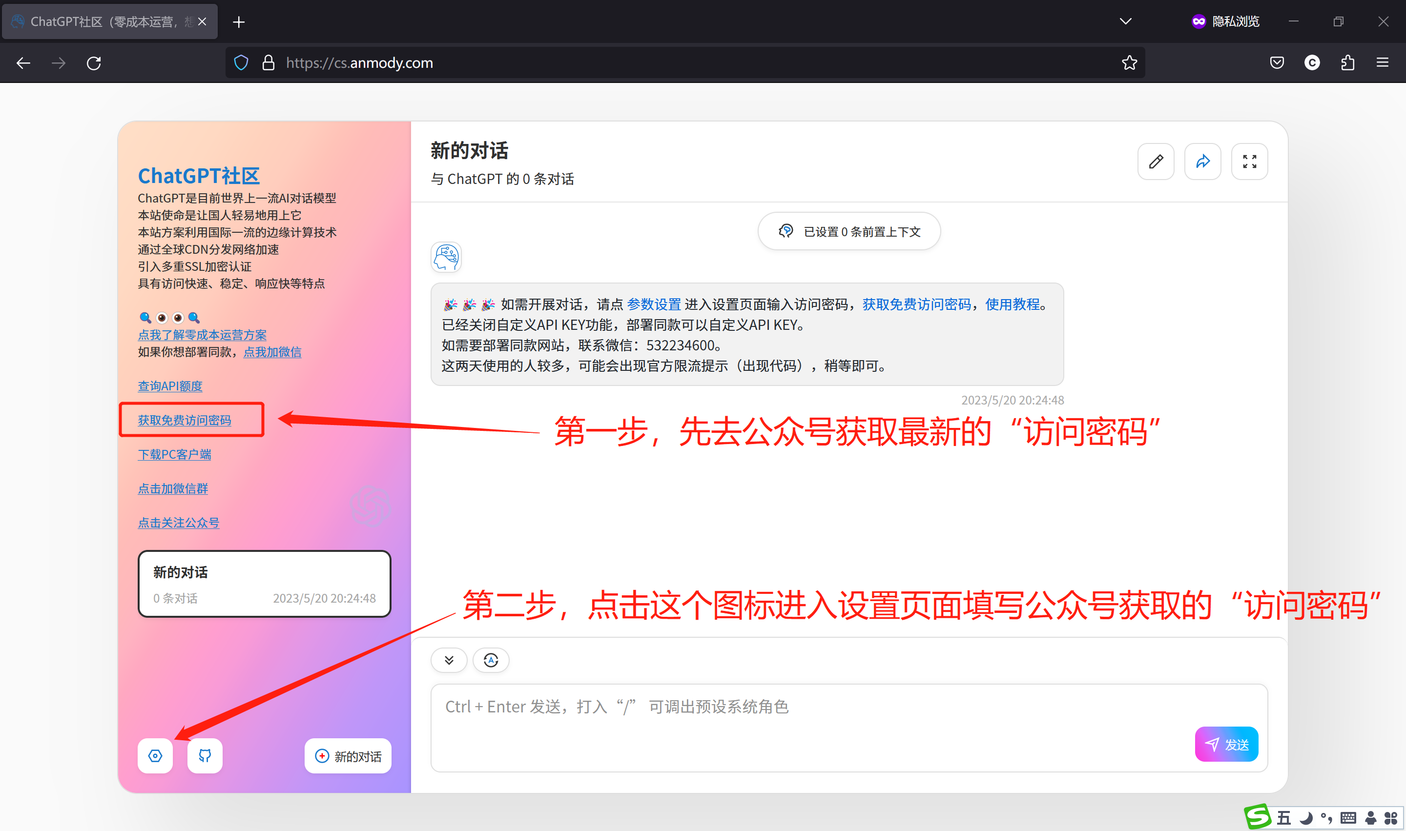
Task: Start a chat with 新的对话 button
Action: coord(348,755)
